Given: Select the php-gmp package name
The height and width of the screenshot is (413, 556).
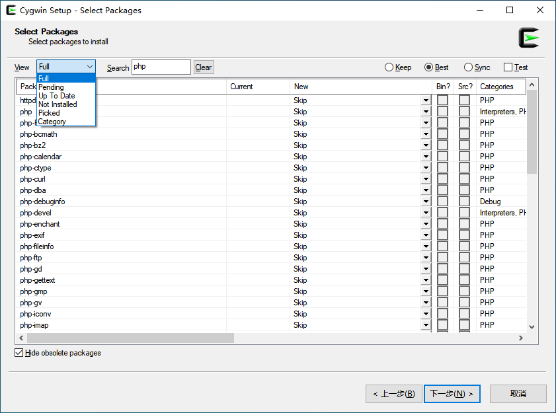Looking at the screenshot, I should click(x=34, y=291).
